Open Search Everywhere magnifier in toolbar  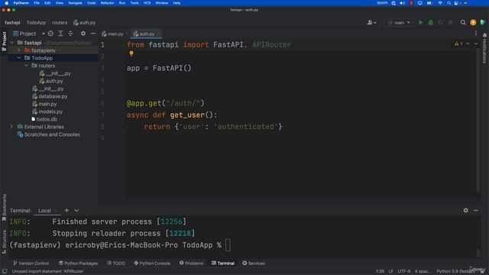tap(463, 22)
